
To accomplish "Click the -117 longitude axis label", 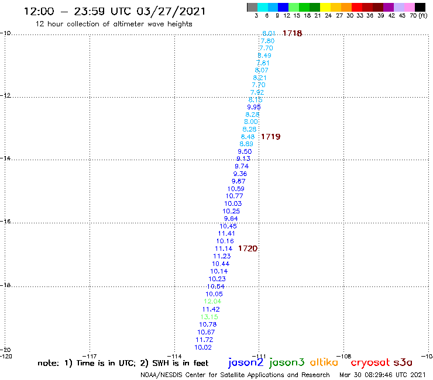I will pyautogui.click(x=90, y=357).
